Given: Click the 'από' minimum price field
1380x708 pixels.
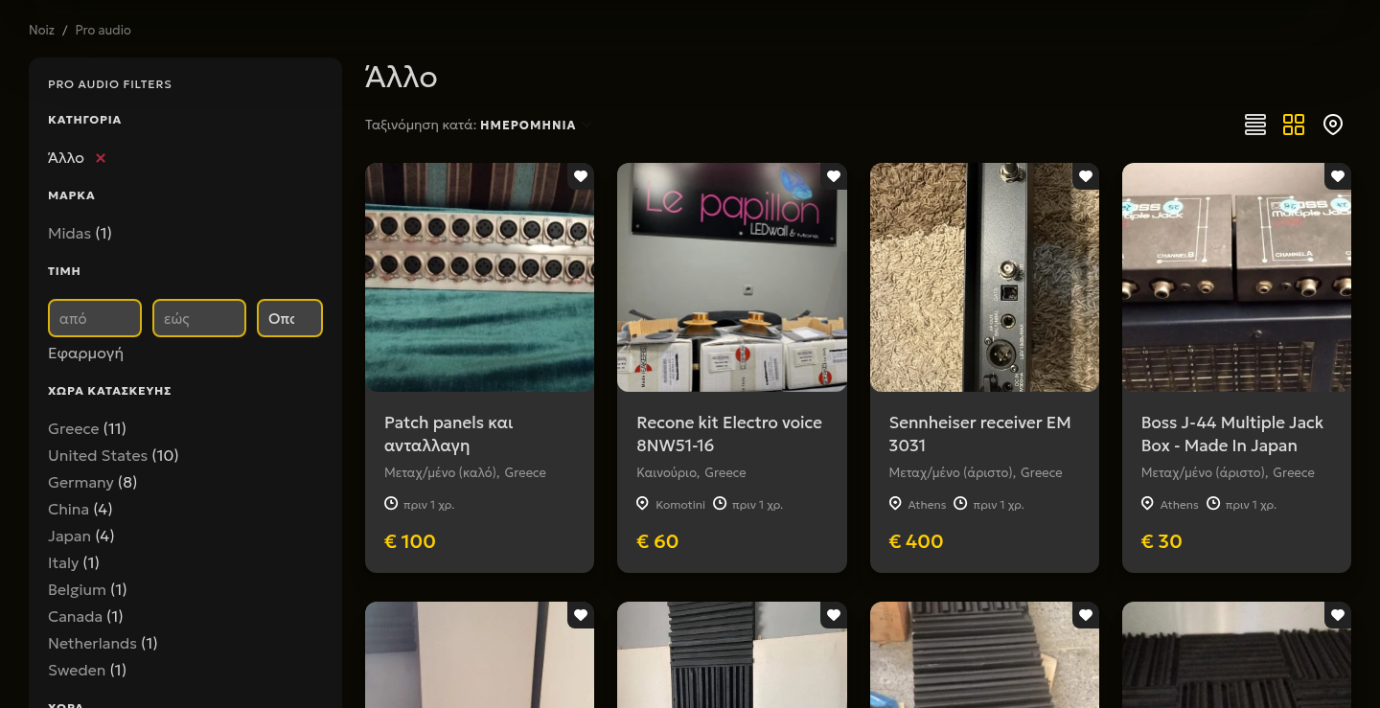Looking at the screenshot, I should [95, 318].
